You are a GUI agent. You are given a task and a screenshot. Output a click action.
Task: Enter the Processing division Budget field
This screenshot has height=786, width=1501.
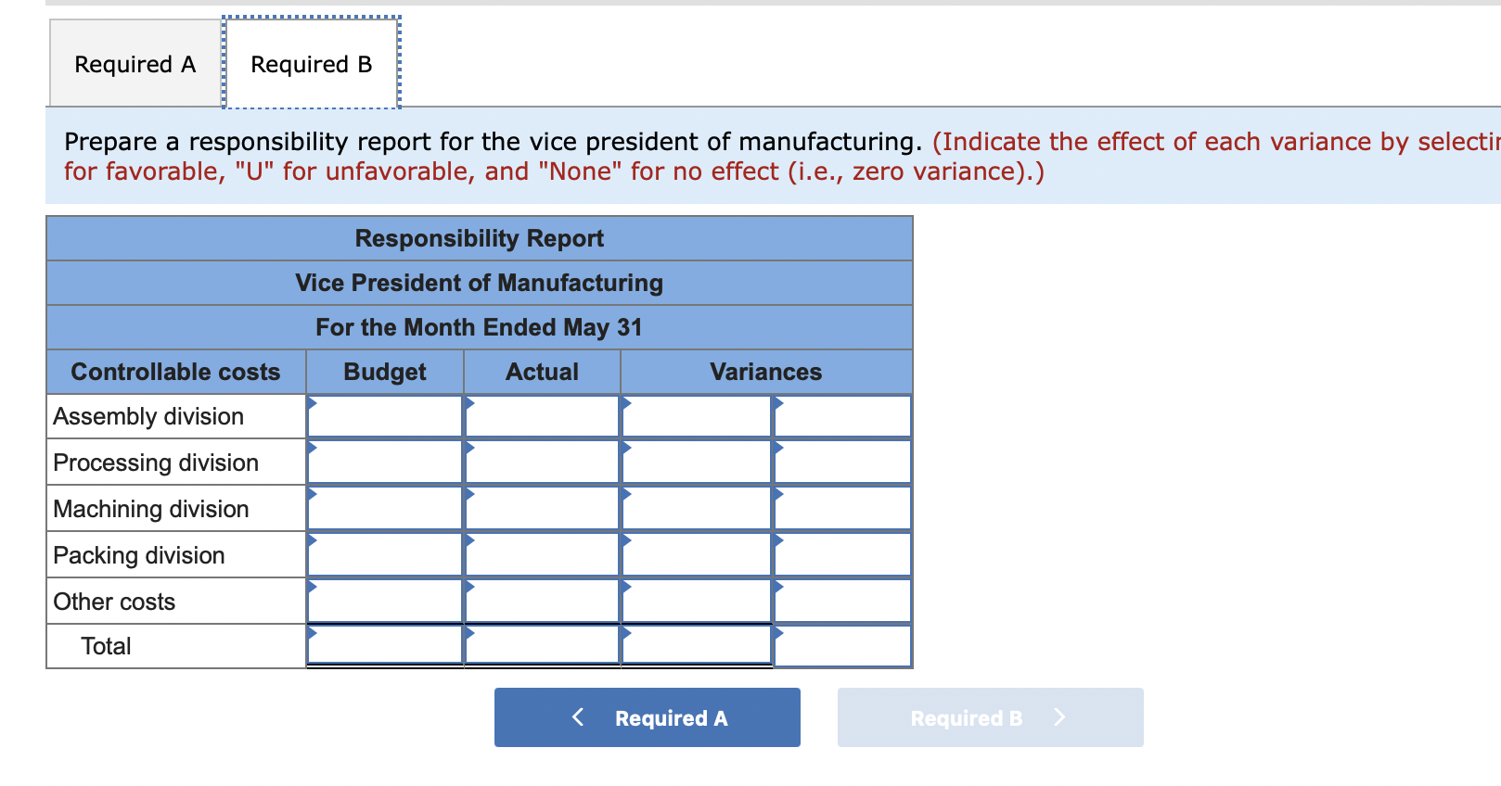383,462
